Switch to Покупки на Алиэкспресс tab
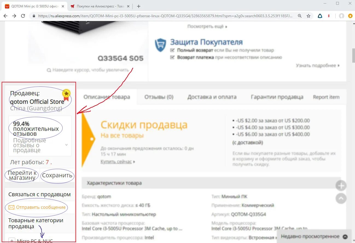This screenshot has height=243, width=355. [100, 6]
